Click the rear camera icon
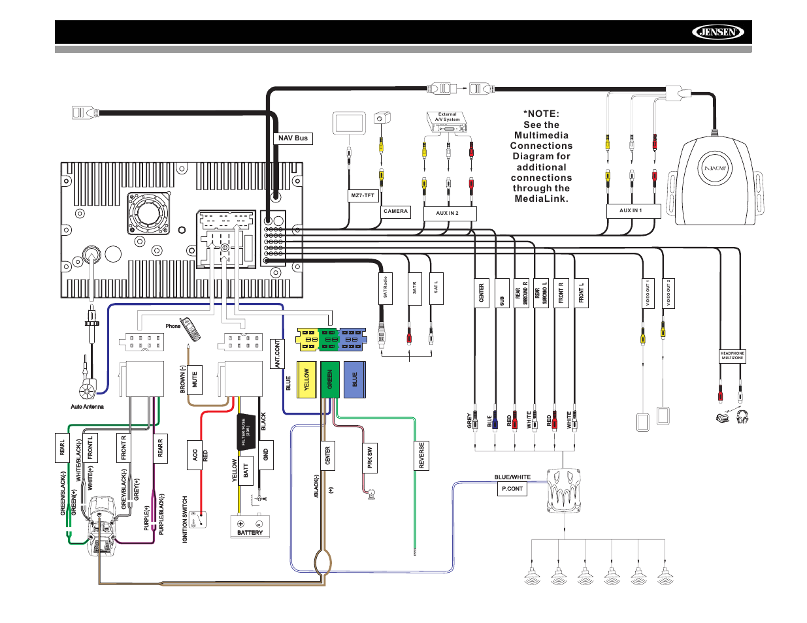 pyautogui.click(x=382, y=118)
